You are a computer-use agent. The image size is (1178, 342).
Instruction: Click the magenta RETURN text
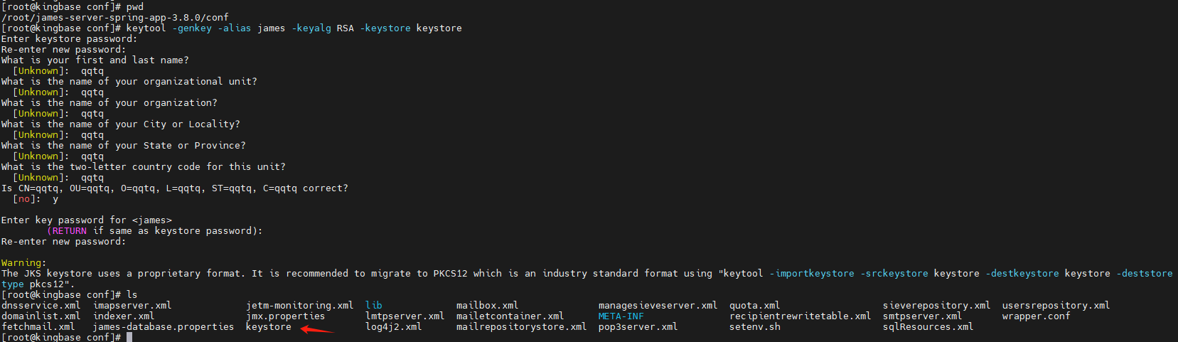point(69,231)
